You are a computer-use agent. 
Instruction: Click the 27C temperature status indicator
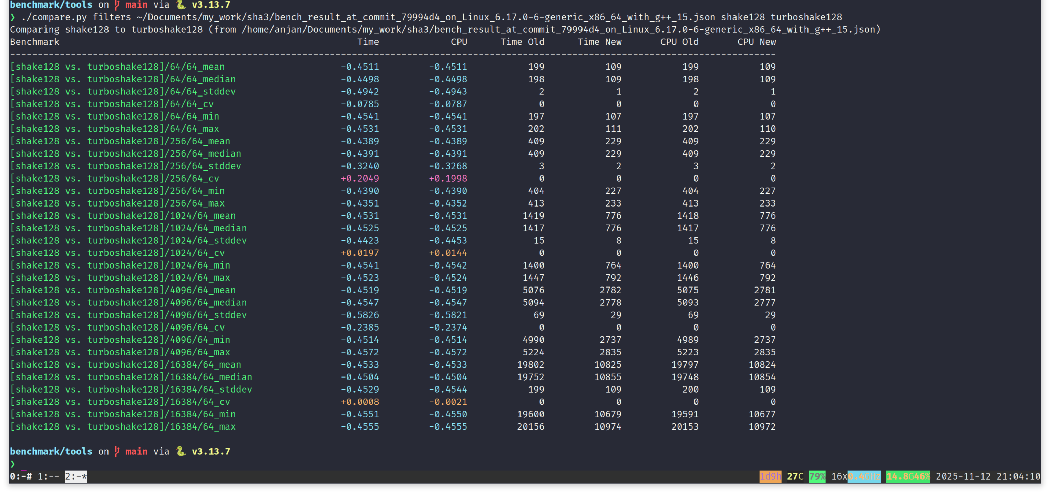click(795, 476)
